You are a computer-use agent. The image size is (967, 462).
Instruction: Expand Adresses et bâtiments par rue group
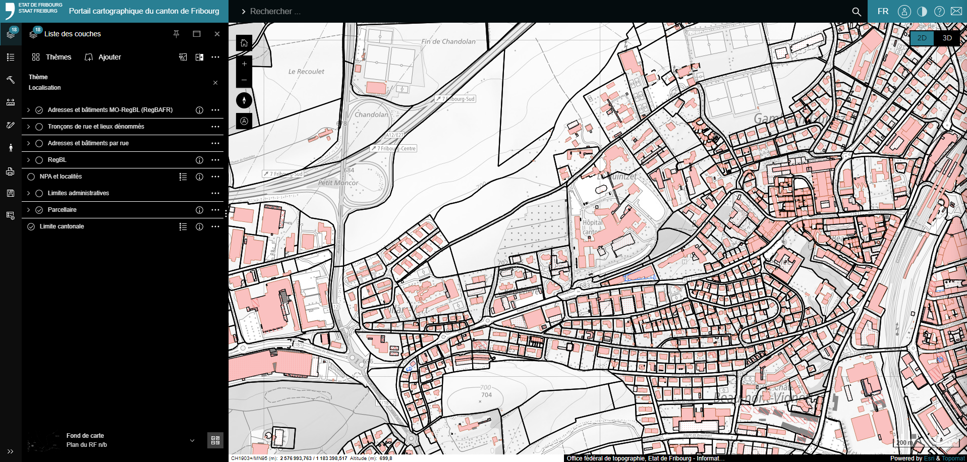(28, 143)
